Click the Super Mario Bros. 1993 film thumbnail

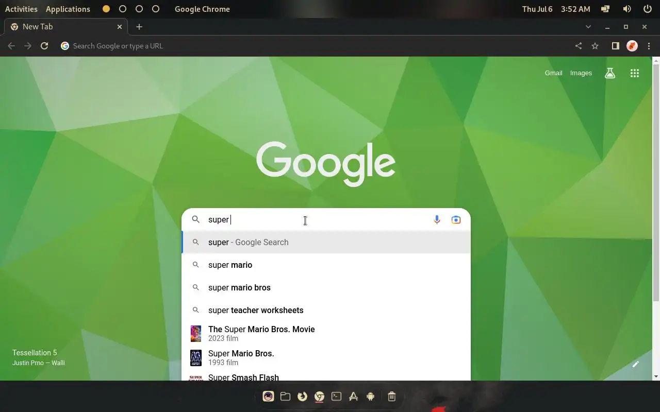(196, 358)
